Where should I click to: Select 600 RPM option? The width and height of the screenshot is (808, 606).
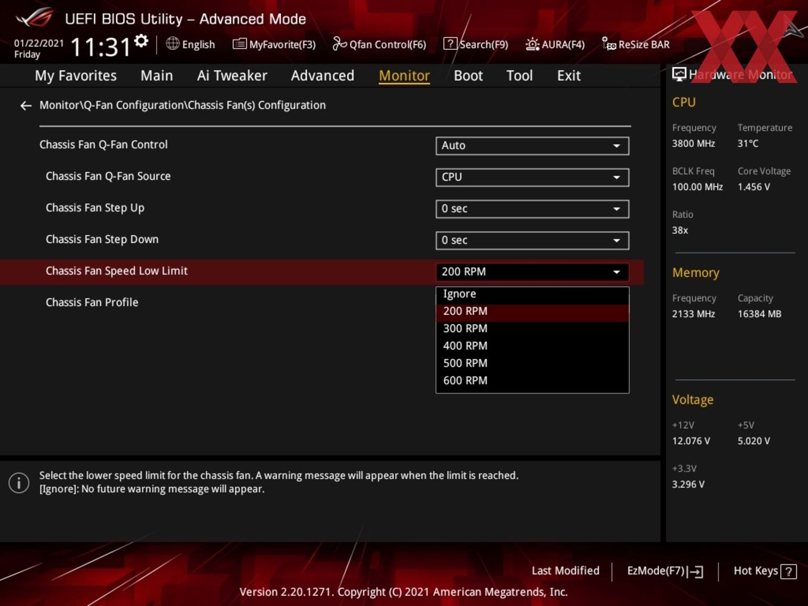[x=532, y=380]
